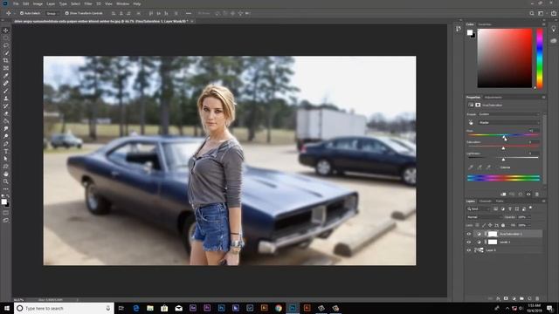Click the targeted adjustment hand icon in Properties
559x314 pixels.
(x=471, y=122)
